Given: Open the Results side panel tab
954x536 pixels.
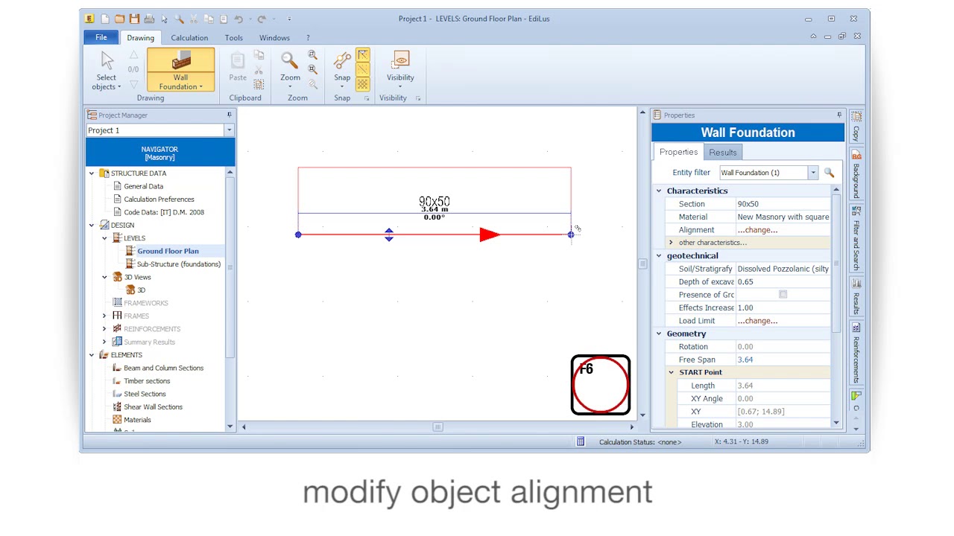Looking at the screenshot, I should (x=856, y=296).
